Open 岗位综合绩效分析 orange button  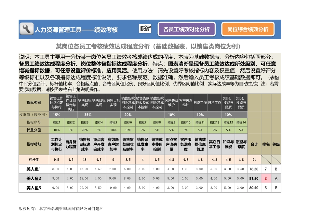(248, 29)
